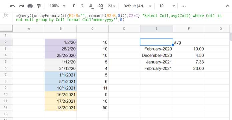
Task: Click the Redo icon
Action: click(21, 6)
